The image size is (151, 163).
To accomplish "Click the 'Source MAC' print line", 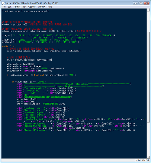I will [46, 91].
